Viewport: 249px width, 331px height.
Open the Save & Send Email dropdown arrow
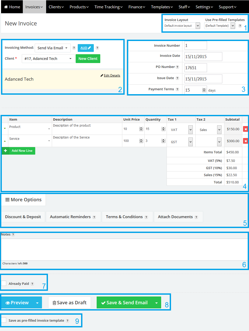click(157, 302)
